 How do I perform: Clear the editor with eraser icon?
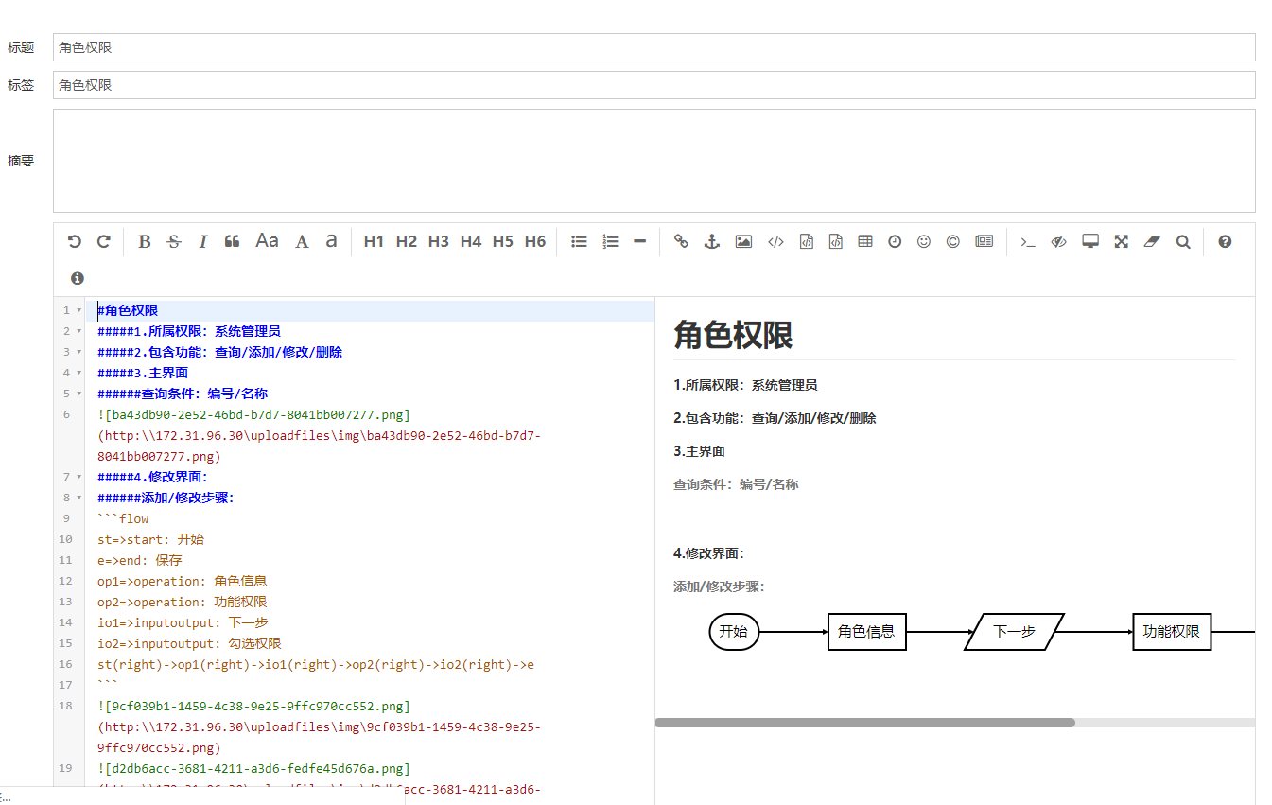[x=1151, y=242]
